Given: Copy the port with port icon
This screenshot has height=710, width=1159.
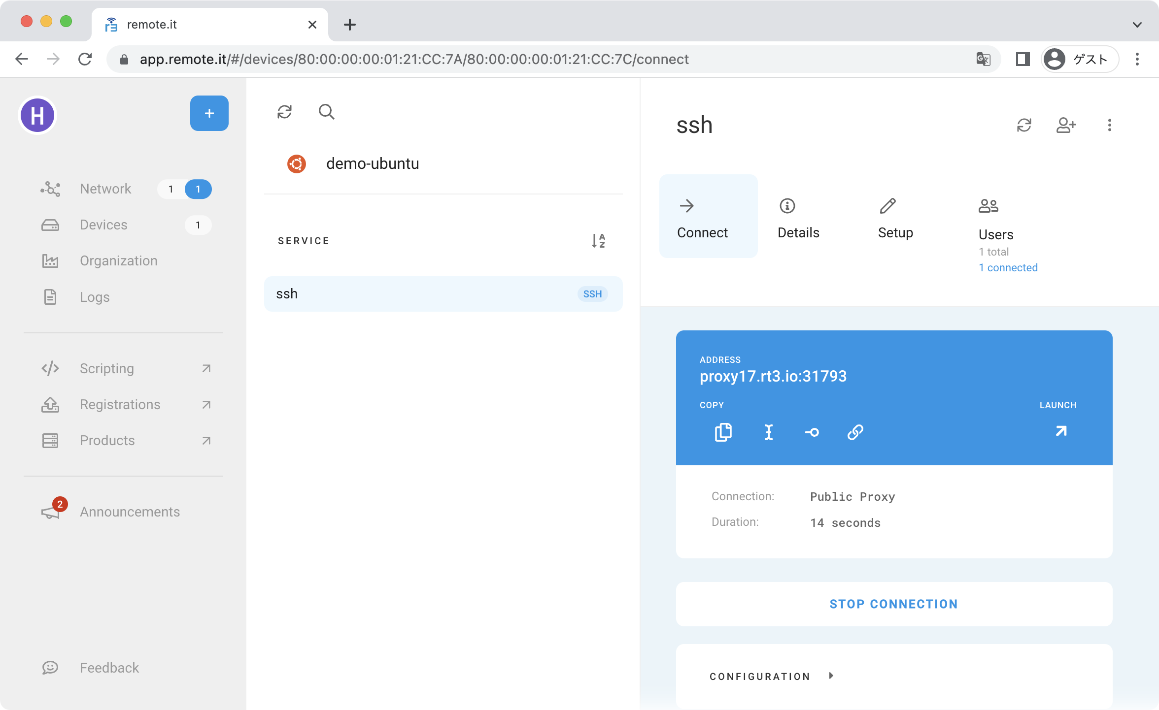Looking at the screenshot, I should click(812, 432).
